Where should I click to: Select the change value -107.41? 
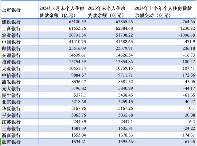[x=188, y=68]
